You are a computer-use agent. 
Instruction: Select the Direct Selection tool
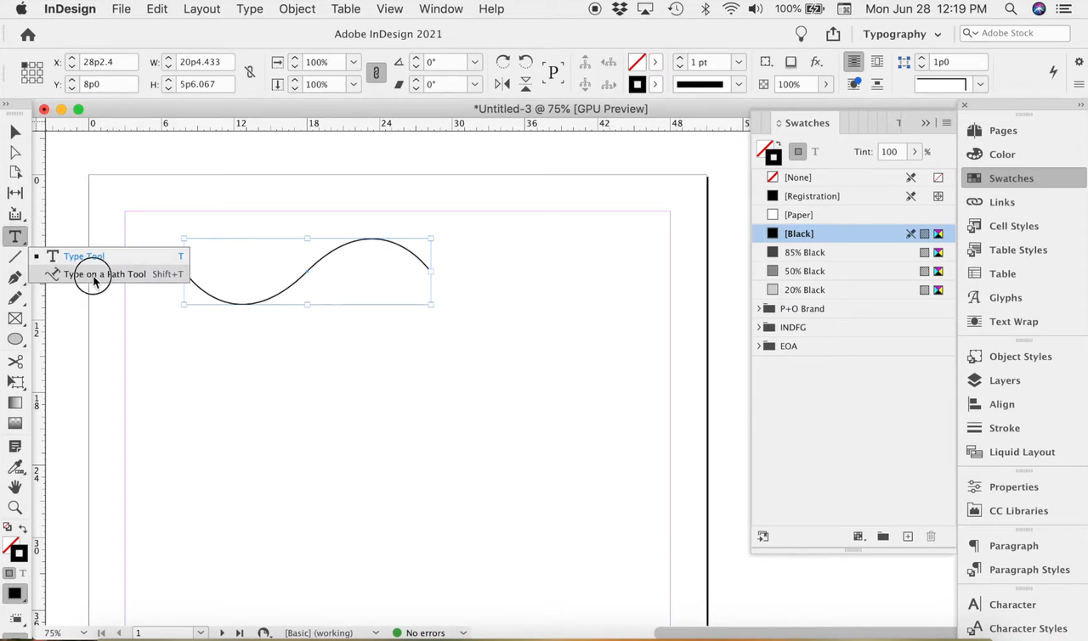[14, 151]
